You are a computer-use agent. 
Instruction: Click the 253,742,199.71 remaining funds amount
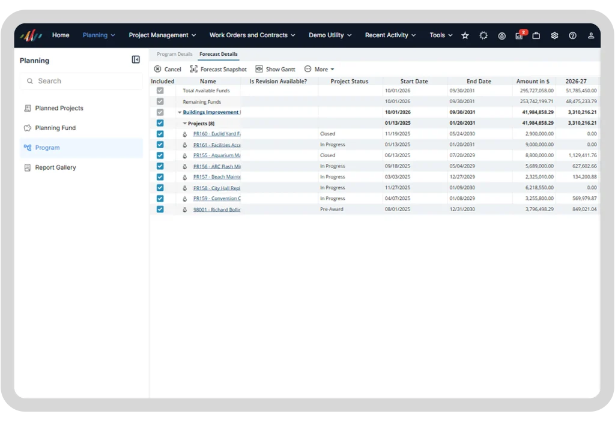(537, 101)
